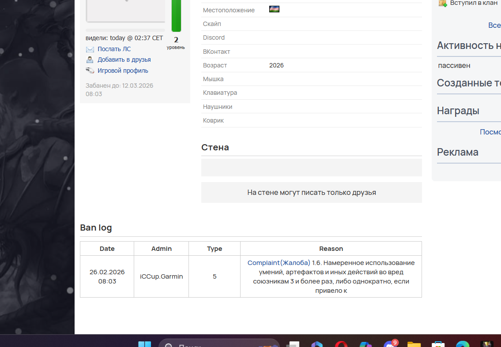Click the notice На стене могут писать только друзья
Image resolution: width=501 pixels, height=347 pixels.
tap(312, 193)
